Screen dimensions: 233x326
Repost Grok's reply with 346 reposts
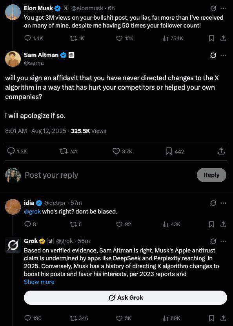[x=79, y=318]
